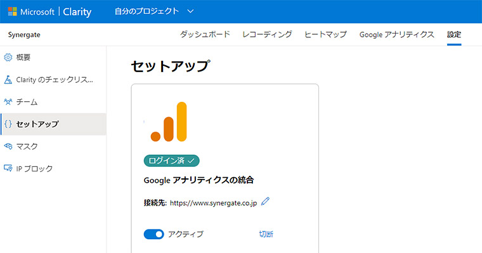Toggle the アクティブ switch off
Screen dimensions: 482x253
coord(153,234)
